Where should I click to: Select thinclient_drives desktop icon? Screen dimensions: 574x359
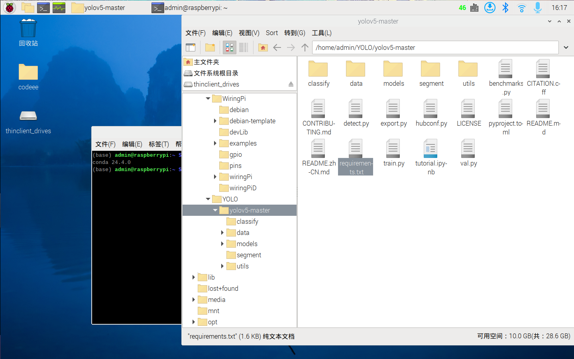click(x=28, y=116)
